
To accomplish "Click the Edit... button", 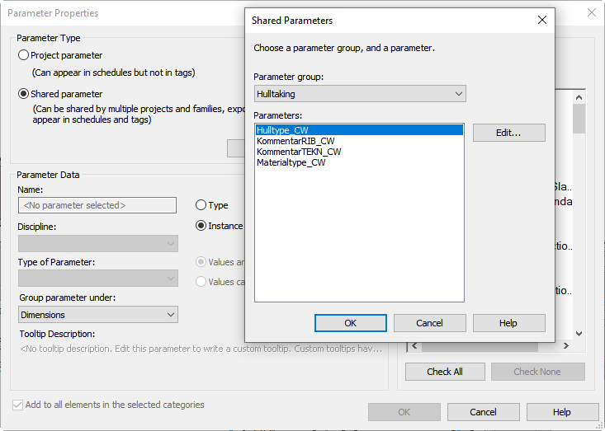I will 508,133.
